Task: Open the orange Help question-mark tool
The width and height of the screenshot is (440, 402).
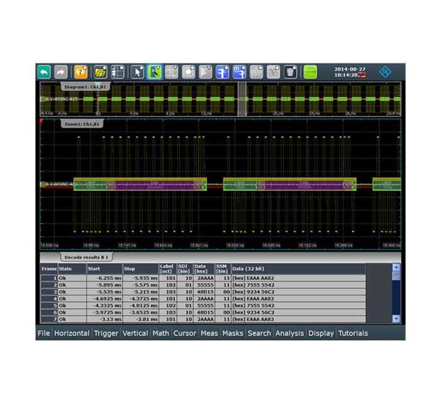Action: point(81,72)
